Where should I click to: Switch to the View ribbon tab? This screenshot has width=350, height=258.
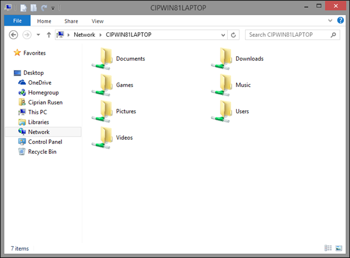coord(98,21)
